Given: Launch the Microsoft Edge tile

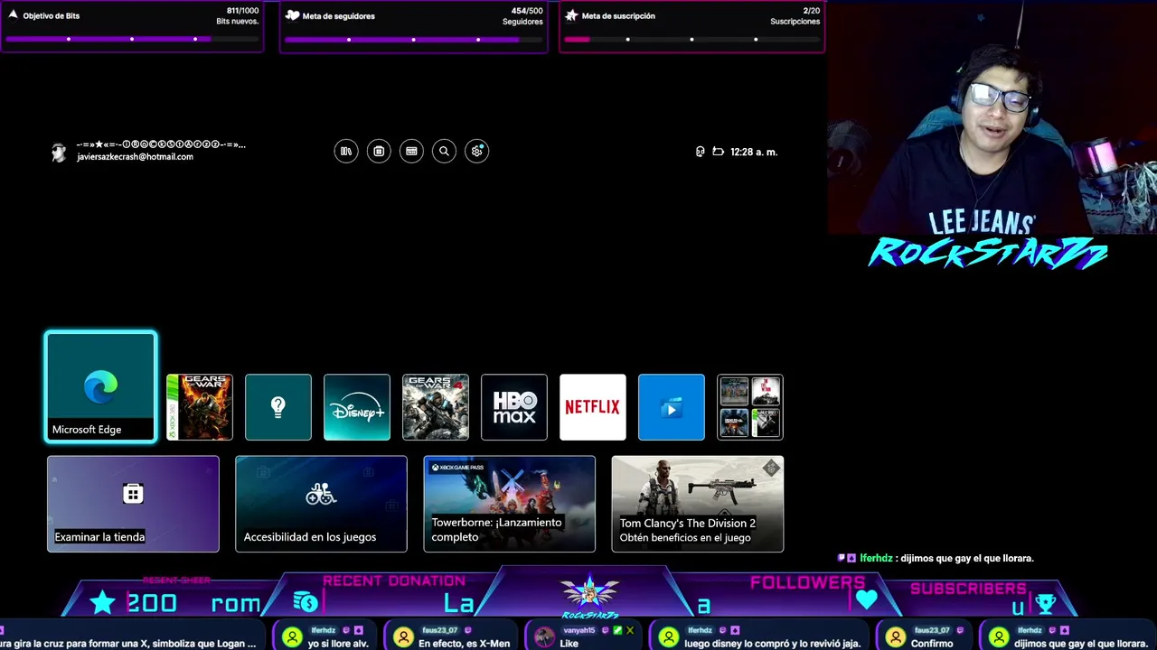Looking at the screenshot, I should point(100,387).
